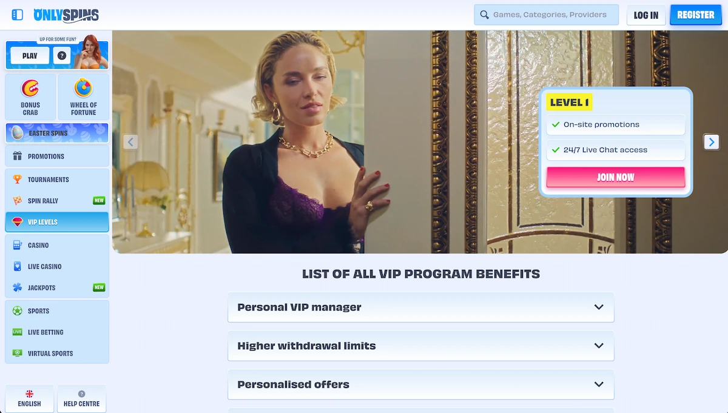Go to previous banner slide arrow
Viewport: 728px width, 413px height.
pos(130,142)
